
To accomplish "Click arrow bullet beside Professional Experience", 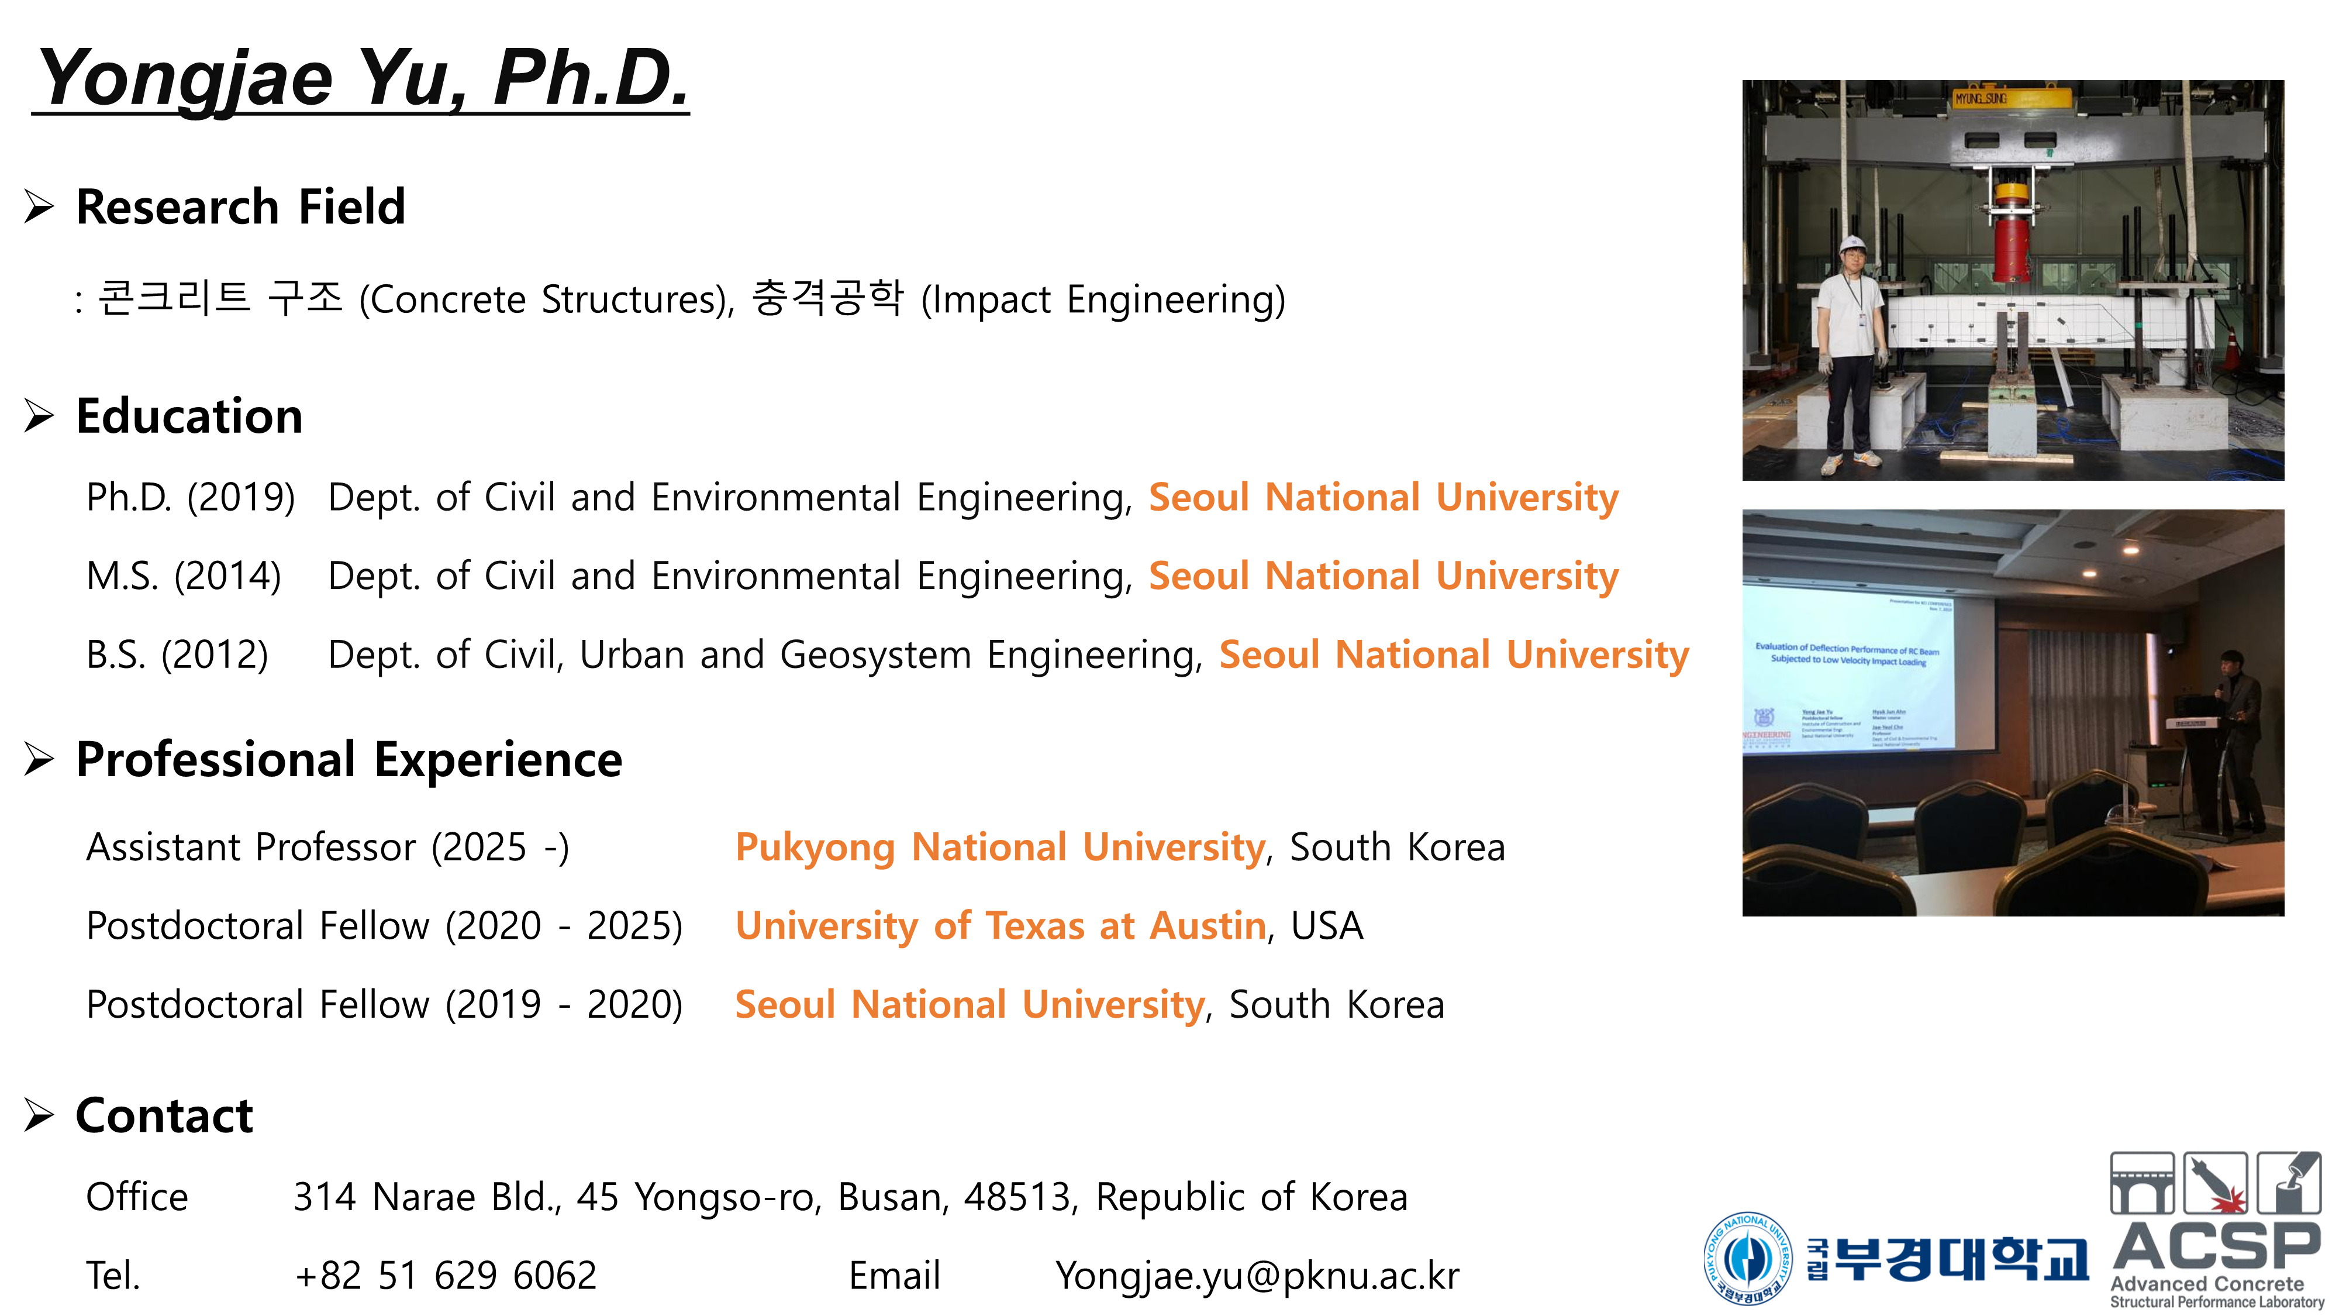I will (x=39, y=759).
